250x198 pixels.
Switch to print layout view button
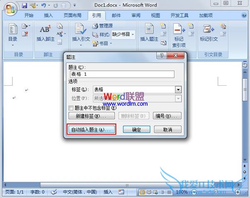[142, 192]
